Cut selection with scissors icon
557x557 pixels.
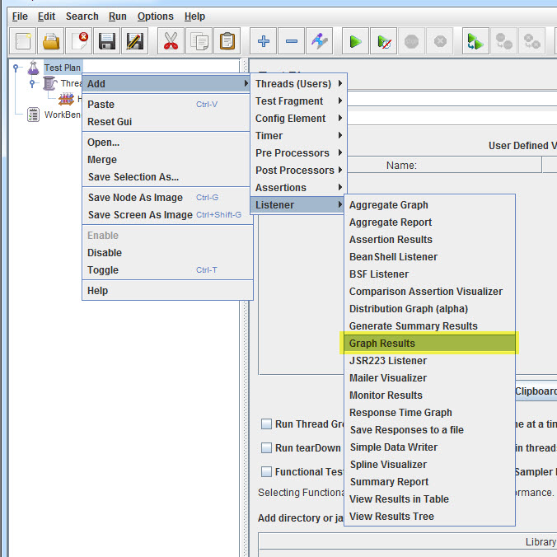pyautogui.click(x=171, y=41)
